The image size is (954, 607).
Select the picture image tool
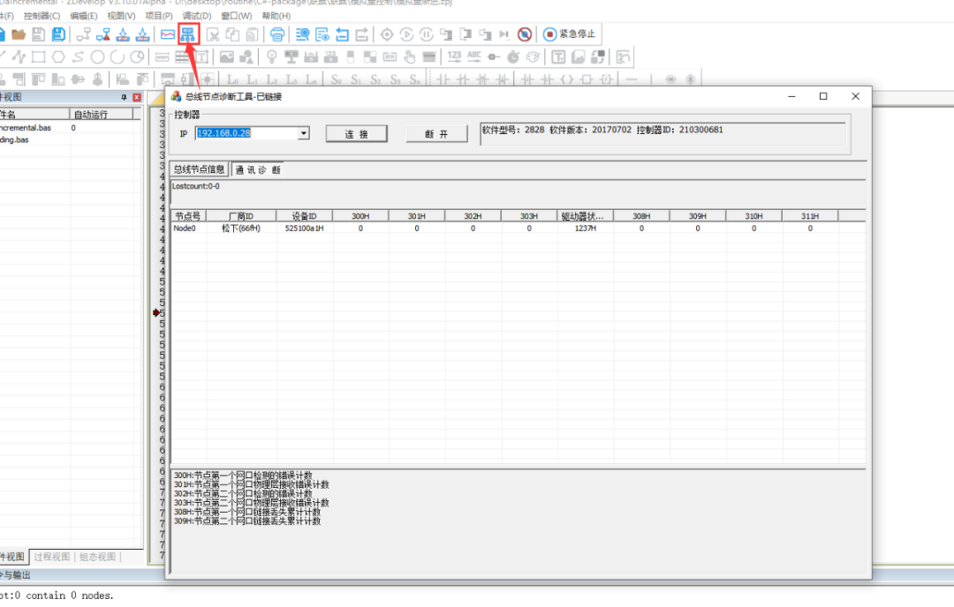227,57
